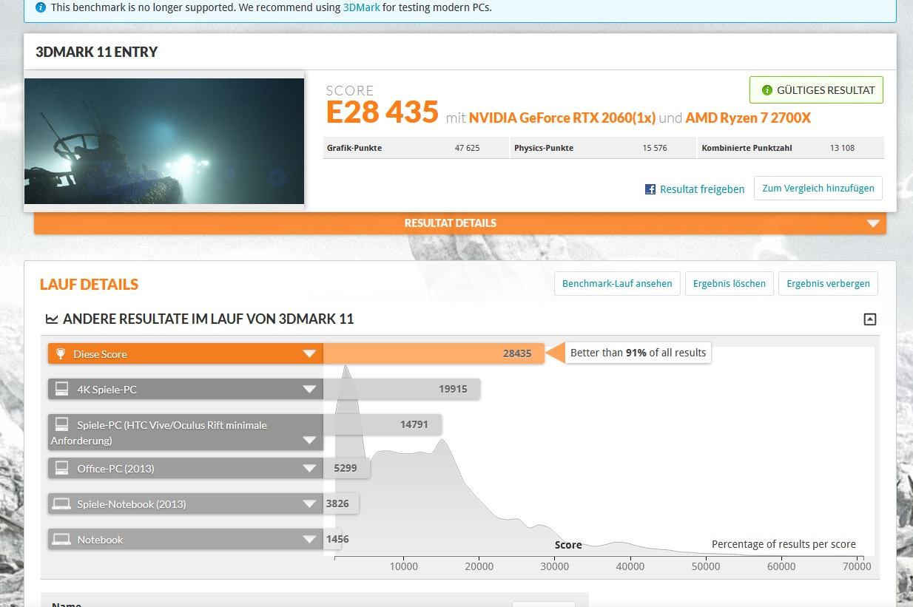Open the 3DMark link in the banner
The width and height of the screenshot is (913, 607).
point(361,7)
